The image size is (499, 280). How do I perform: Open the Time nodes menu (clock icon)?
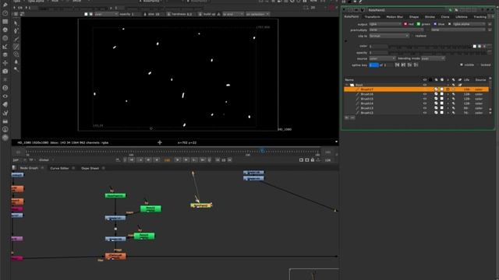5,13
